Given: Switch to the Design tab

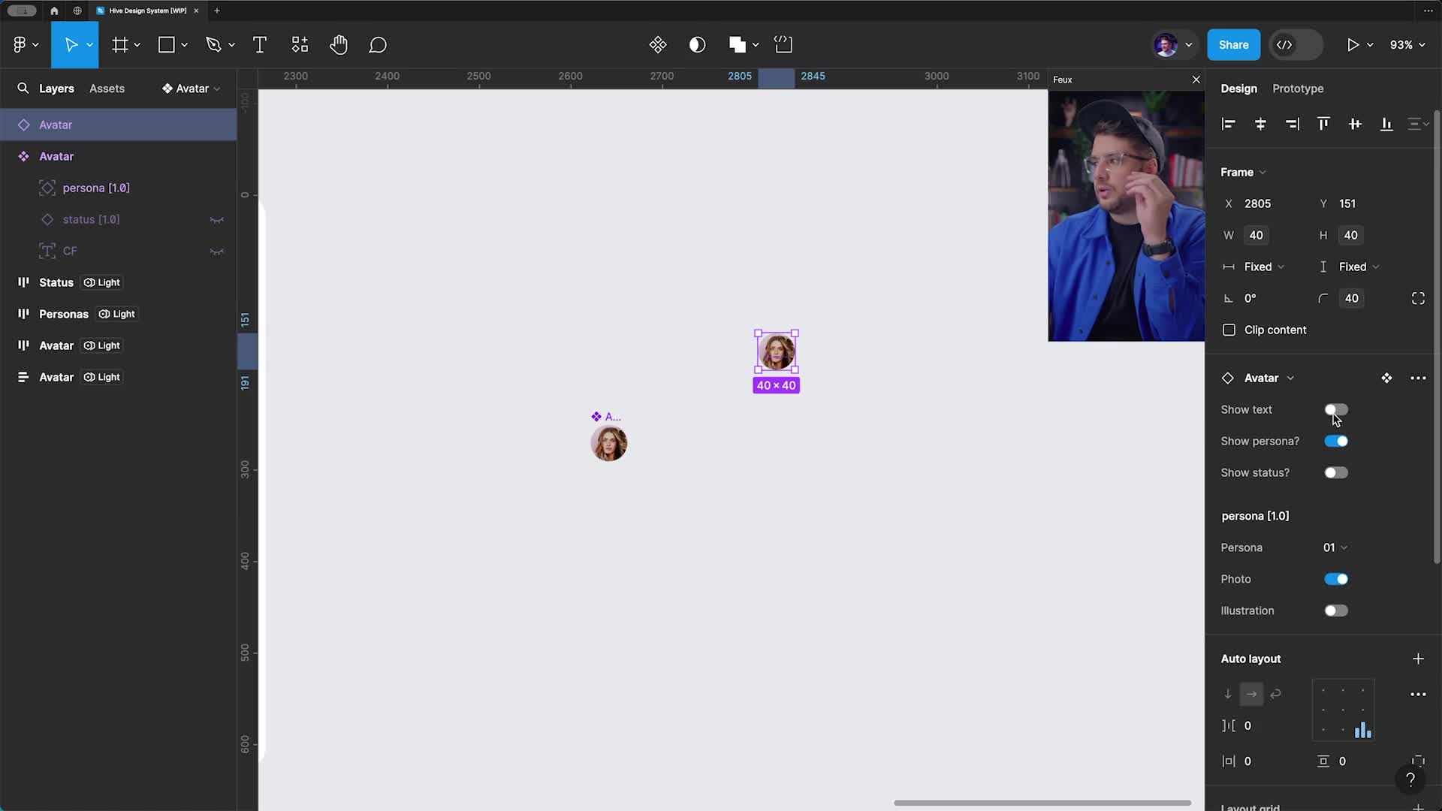Looking at the screenshot, I should (x=1238, y=89).
